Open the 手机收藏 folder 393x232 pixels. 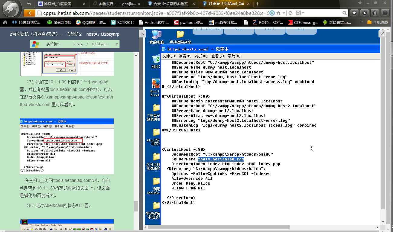tap(378, 22)
